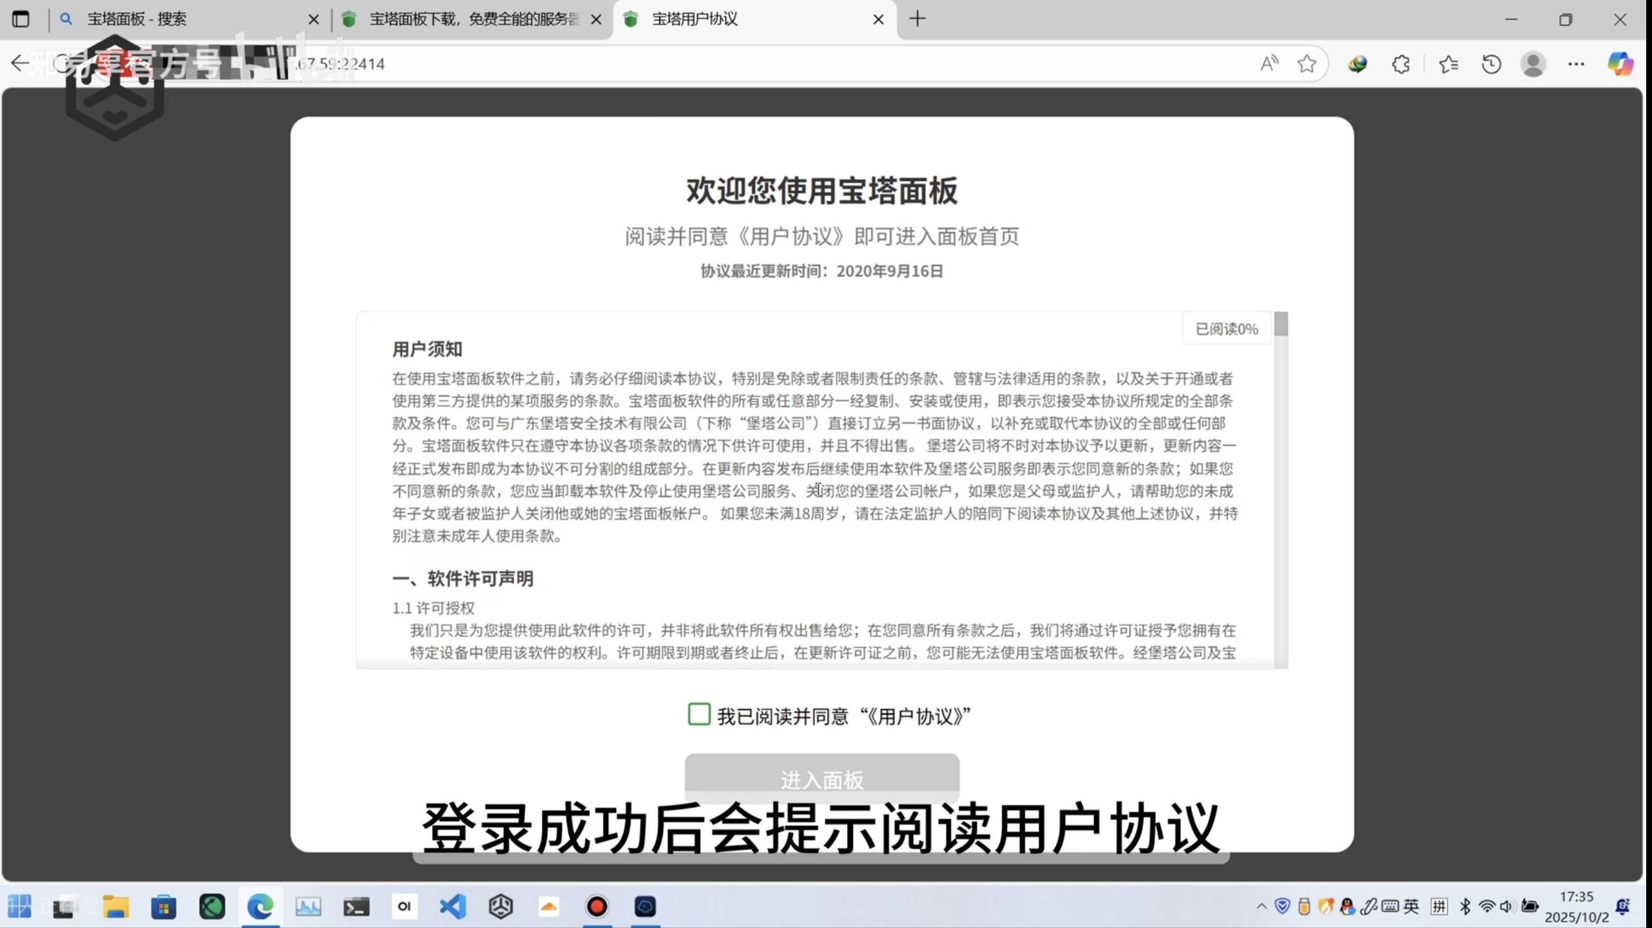Viewport: 1652px width, 928px height.
Task: Add this page to favorites star
Action: 1307,64
